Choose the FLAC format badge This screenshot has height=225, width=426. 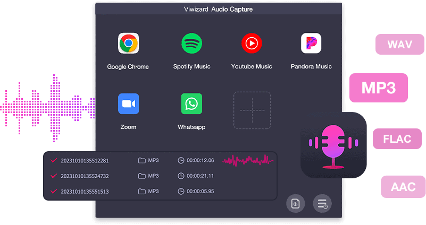click(x=397, y=139)
